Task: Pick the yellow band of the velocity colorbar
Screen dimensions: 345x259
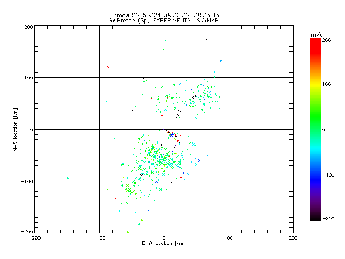Action: click(x=316, y=85)
